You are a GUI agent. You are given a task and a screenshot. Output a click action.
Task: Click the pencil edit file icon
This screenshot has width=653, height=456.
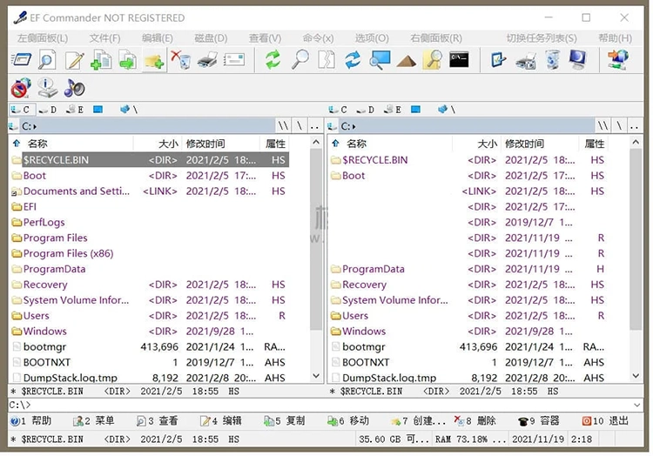(x=74, y=60)
